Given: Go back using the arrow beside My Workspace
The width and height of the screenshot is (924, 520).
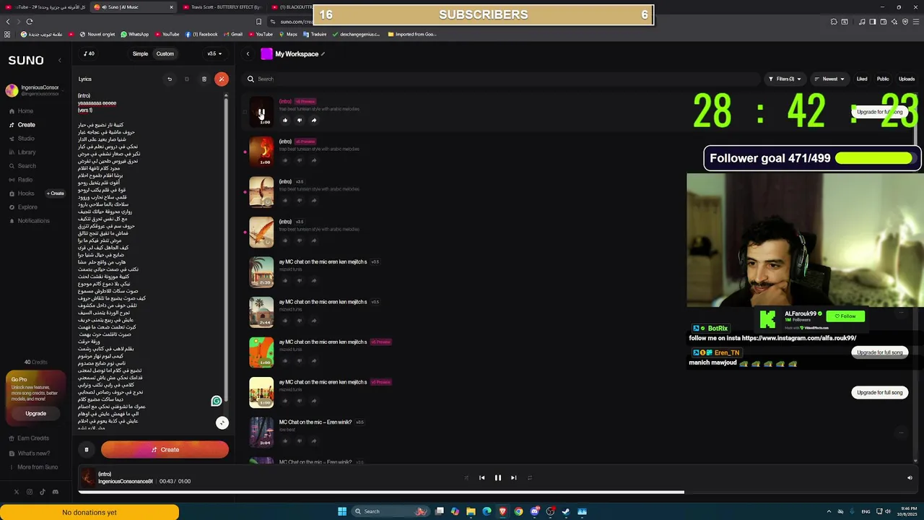Looking at the screenshot, I should tap(248, 54).
